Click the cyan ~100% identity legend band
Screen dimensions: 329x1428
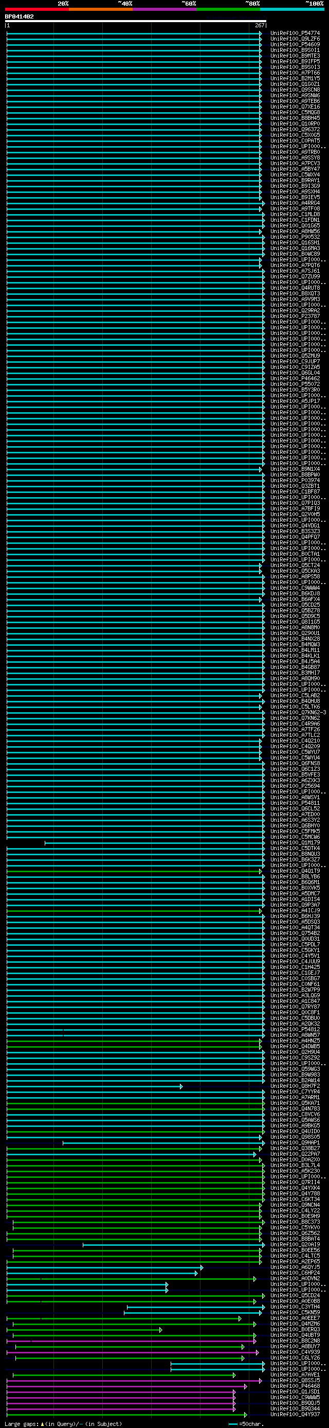pos(292,9)
